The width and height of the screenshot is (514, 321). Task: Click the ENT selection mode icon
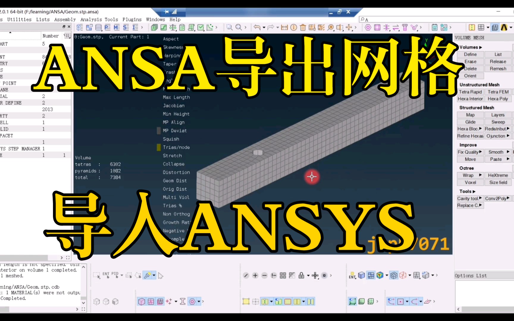(x=106, y=275)
